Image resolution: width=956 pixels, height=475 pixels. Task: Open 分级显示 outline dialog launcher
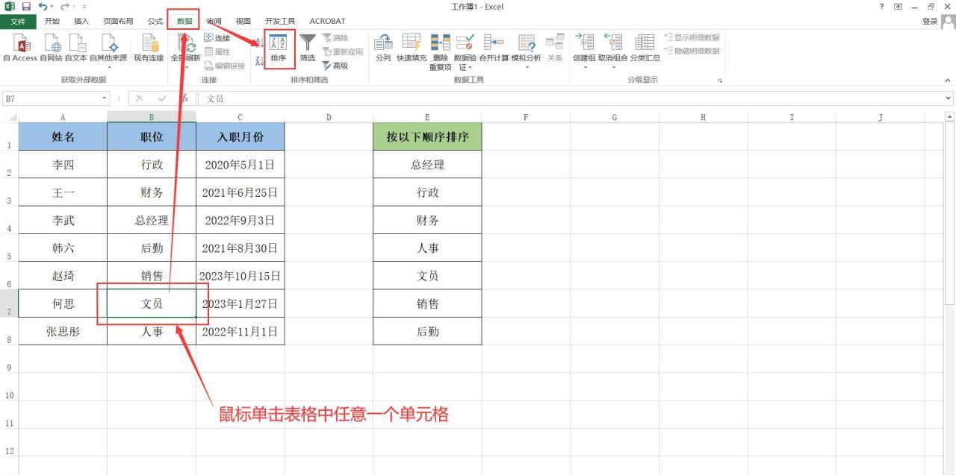click(x=720, y=81)
